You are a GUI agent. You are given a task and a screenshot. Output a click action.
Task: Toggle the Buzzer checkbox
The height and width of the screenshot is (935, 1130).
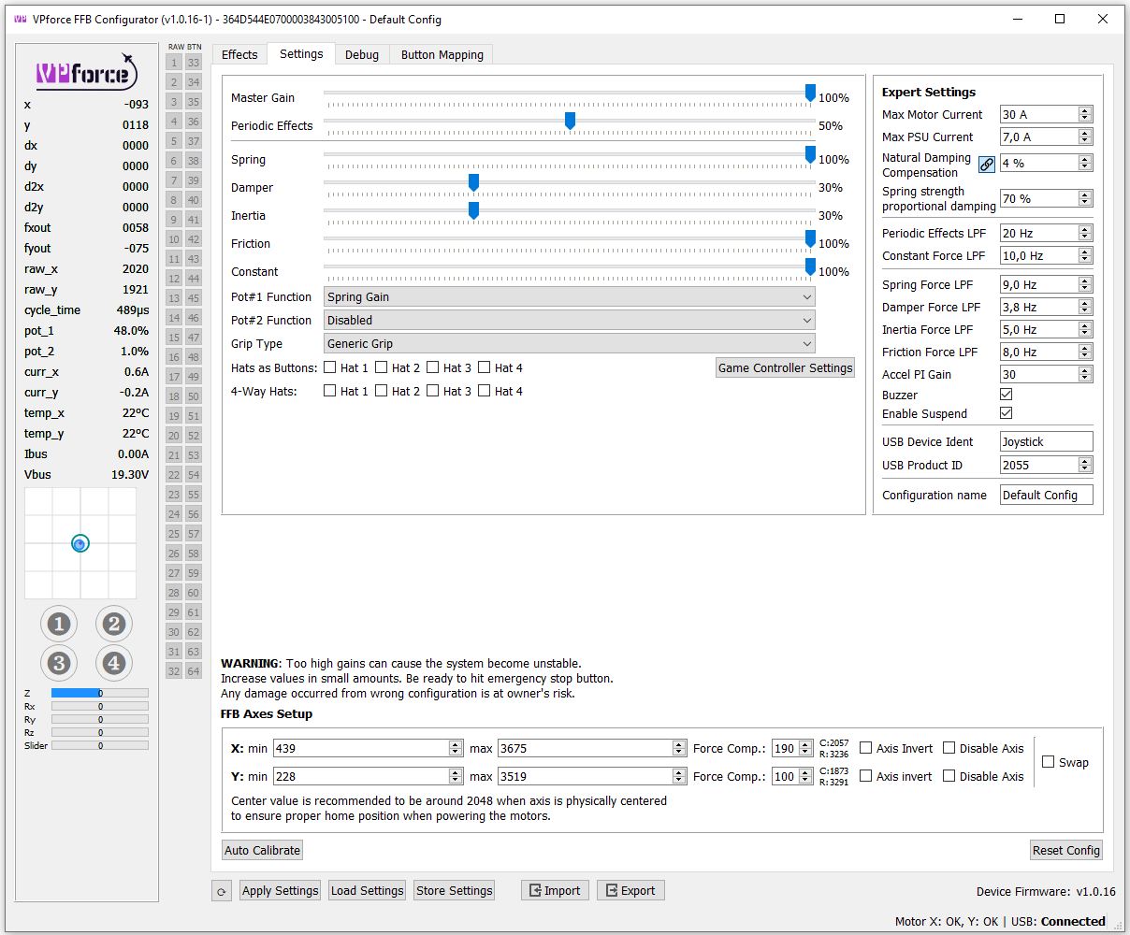coord(1007,395)
